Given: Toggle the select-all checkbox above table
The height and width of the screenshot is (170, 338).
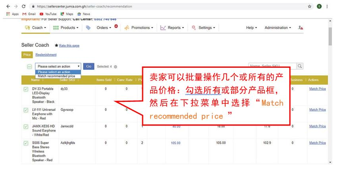Looking at the screenshot, I should point(29,67).
